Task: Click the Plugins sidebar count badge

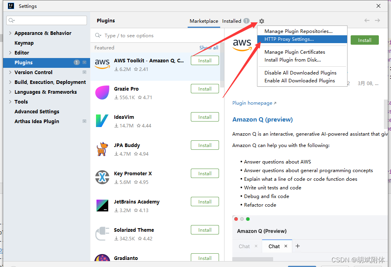Action: pos(77,62)
